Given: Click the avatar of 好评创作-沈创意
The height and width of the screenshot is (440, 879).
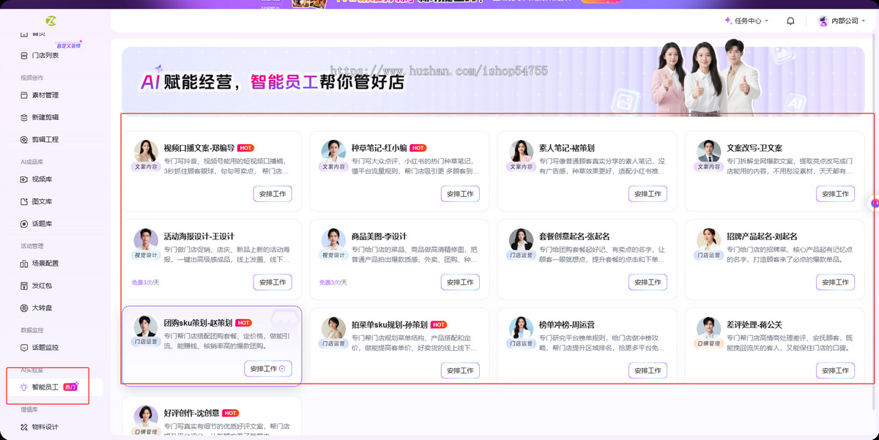Looking at the screenshot, I should coord(146,416).
